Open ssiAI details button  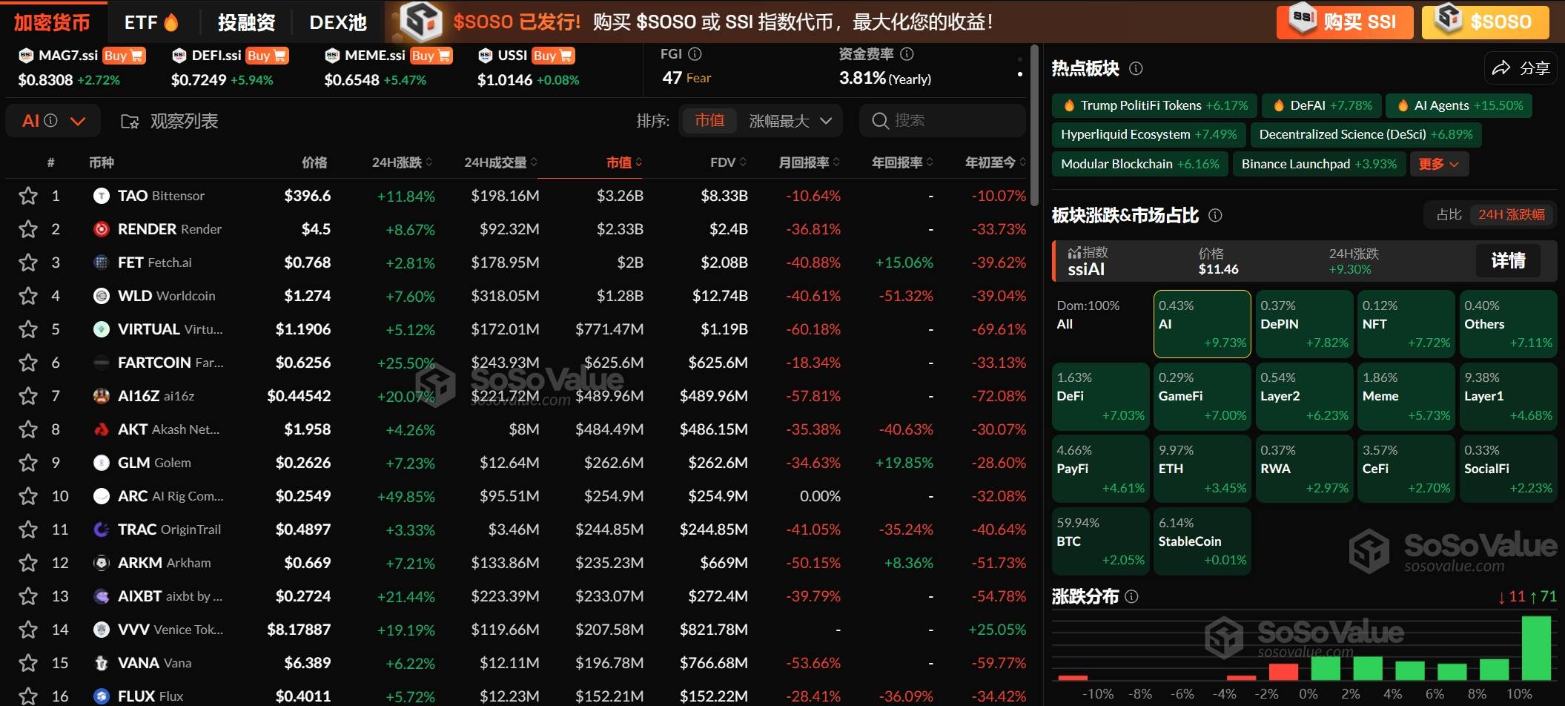(x=1508, y=260)
